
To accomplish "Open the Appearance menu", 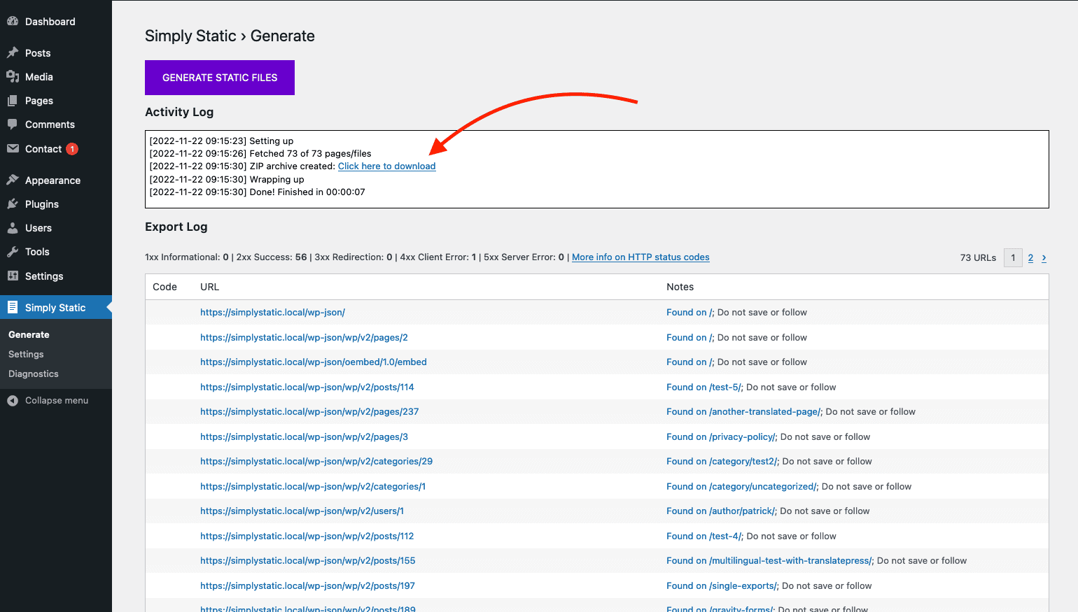I will pos(56,180).
